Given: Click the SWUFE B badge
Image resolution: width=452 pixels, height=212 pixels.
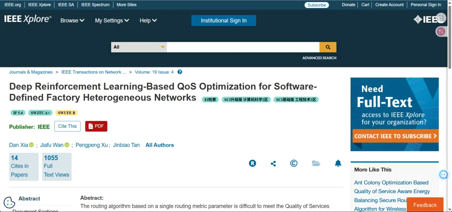Looking at the screenshot, I should (66, 113).
